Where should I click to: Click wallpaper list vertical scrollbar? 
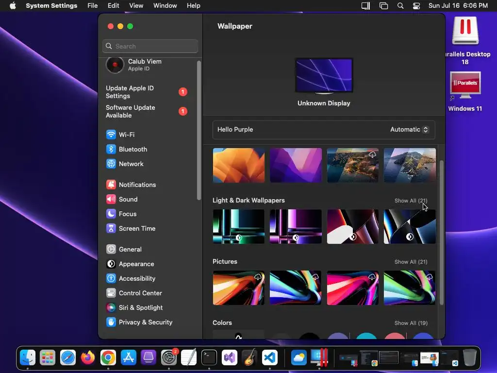point(442,232)
